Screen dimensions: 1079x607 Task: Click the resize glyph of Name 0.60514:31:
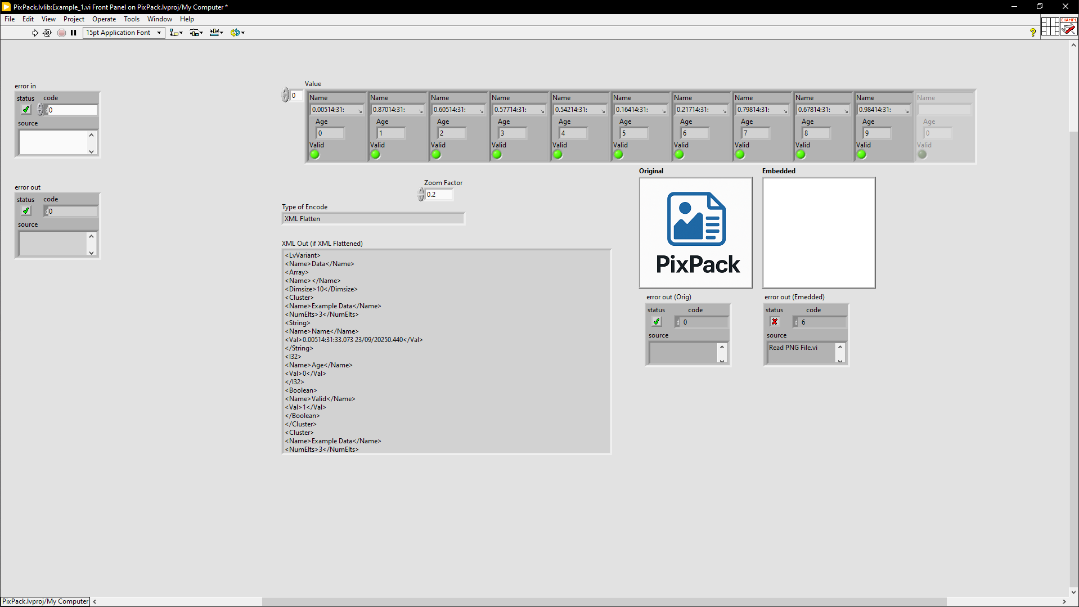[482, 111]
